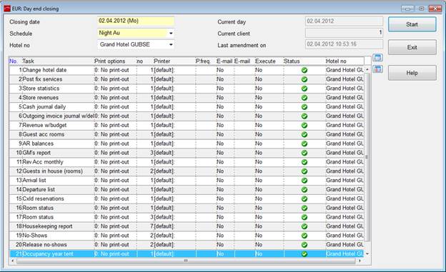Click status check icon for Store revenues
The width and height of the screenshot is (446, 272).
(304, 98)
